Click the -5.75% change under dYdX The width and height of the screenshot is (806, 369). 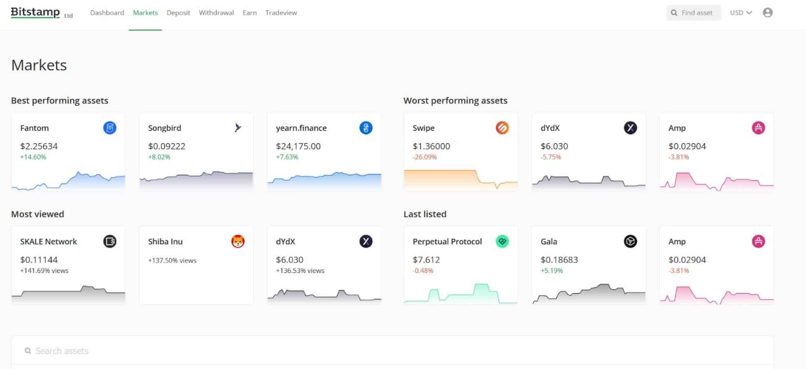(x=551, y=157)
